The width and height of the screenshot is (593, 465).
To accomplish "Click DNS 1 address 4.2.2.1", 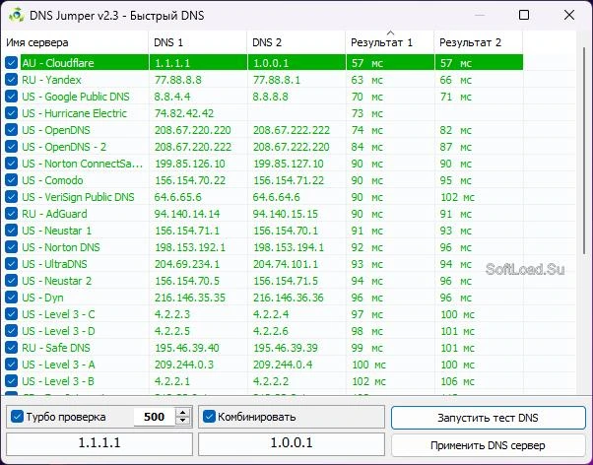I will click(172, 381).
